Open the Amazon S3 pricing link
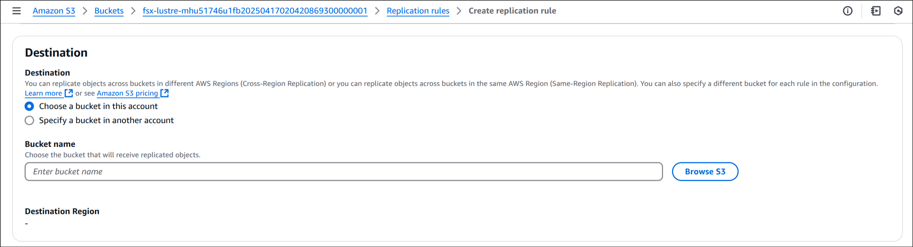 click(x=127, y=93)
